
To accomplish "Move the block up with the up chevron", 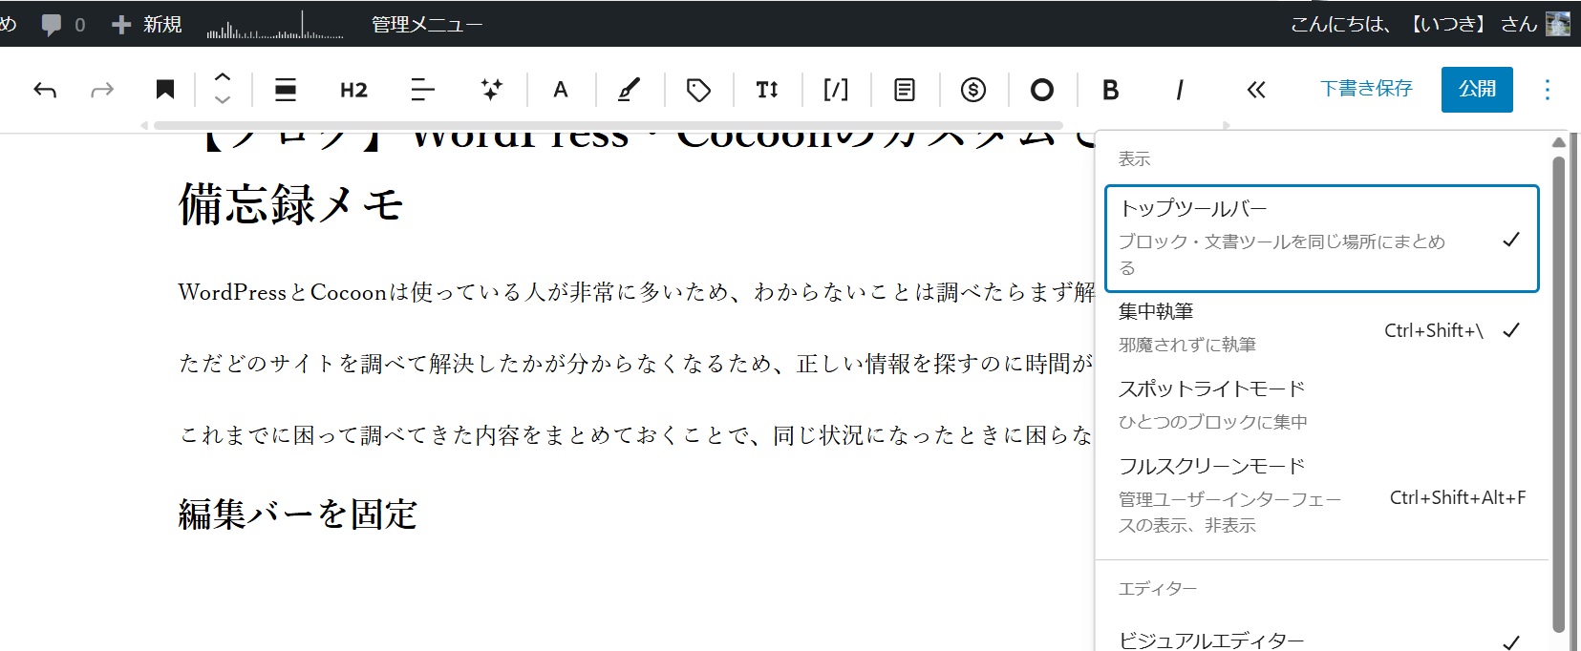I will (223, 77).
